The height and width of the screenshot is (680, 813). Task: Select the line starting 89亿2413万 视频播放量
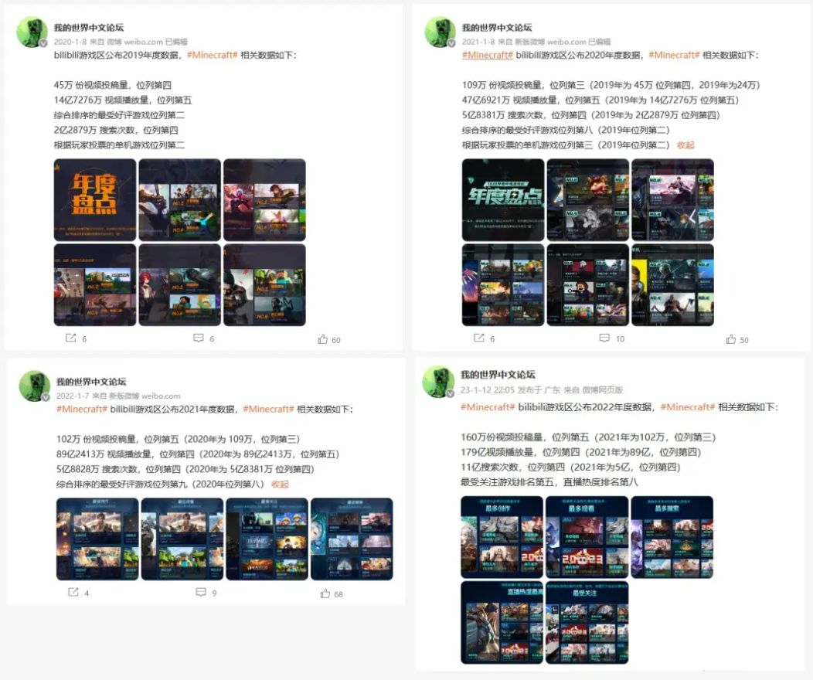(x=198, y=454)
